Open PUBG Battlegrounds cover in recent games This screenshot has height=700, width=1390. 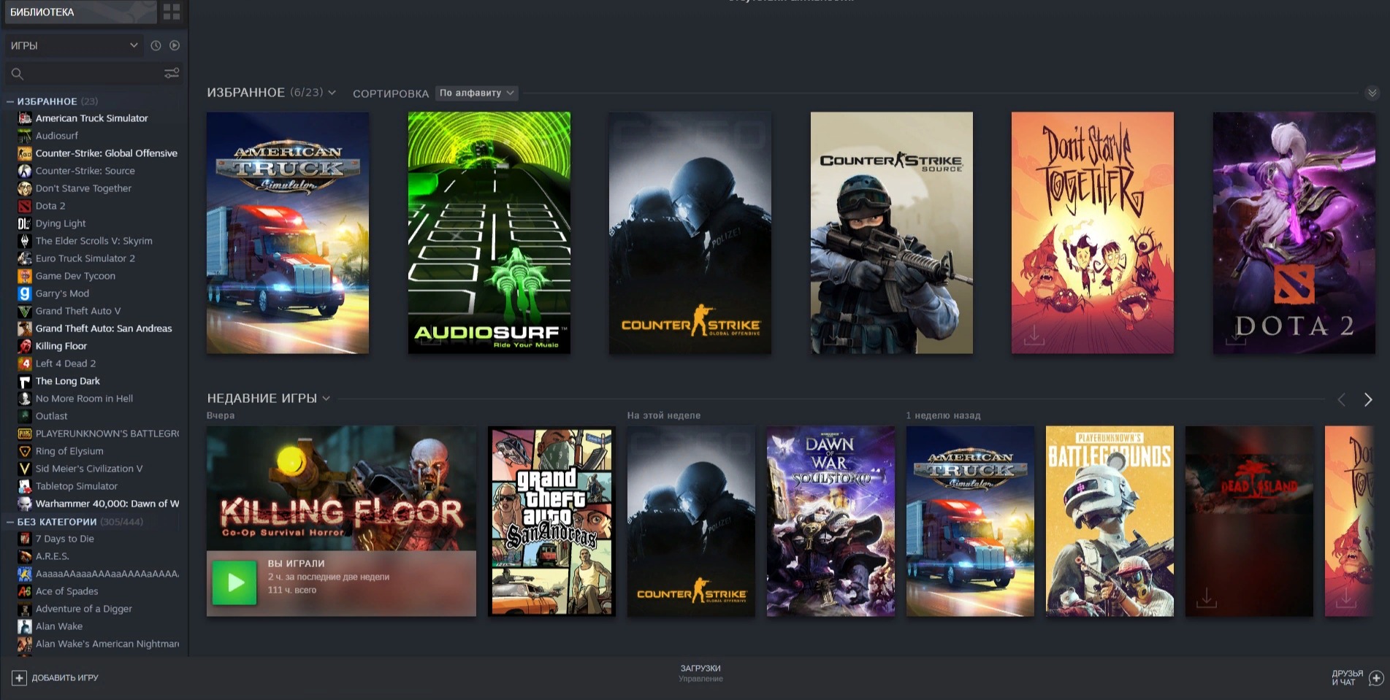[1110, 521]
